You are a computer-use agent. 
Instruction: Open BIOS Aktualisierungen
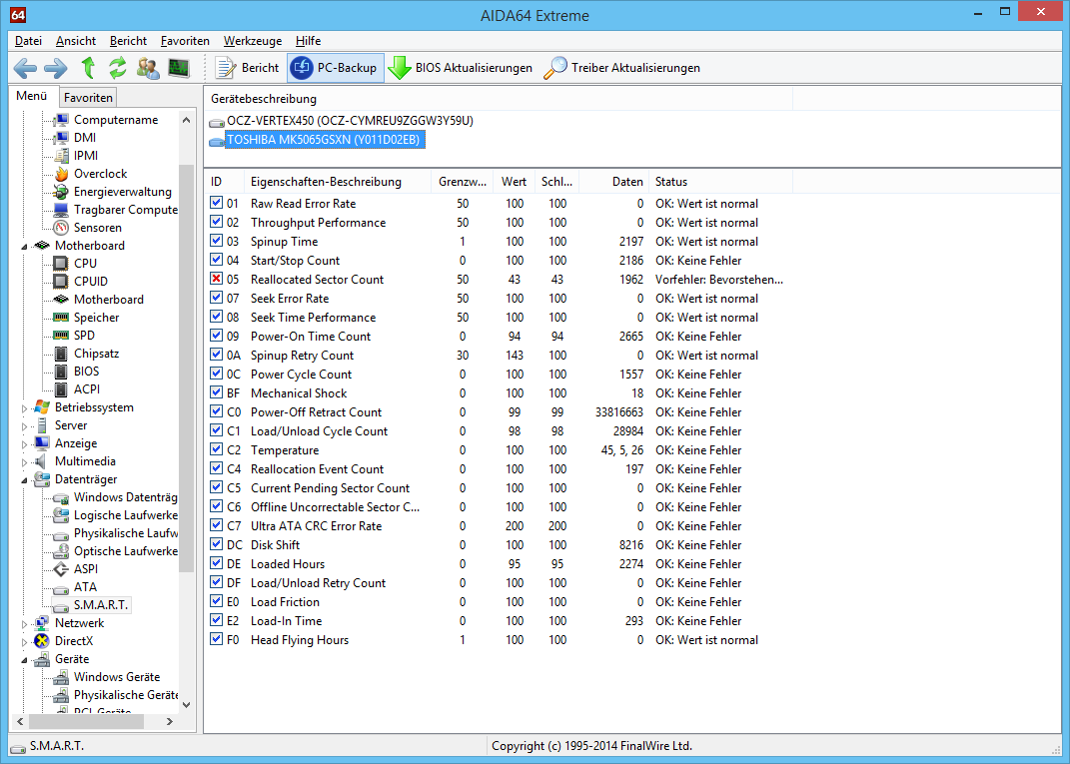point(460,68)
